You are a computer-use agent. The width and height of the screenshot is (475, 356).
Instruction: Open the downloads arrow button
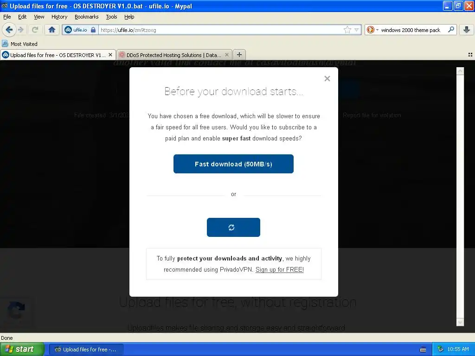tap(467, 30)
